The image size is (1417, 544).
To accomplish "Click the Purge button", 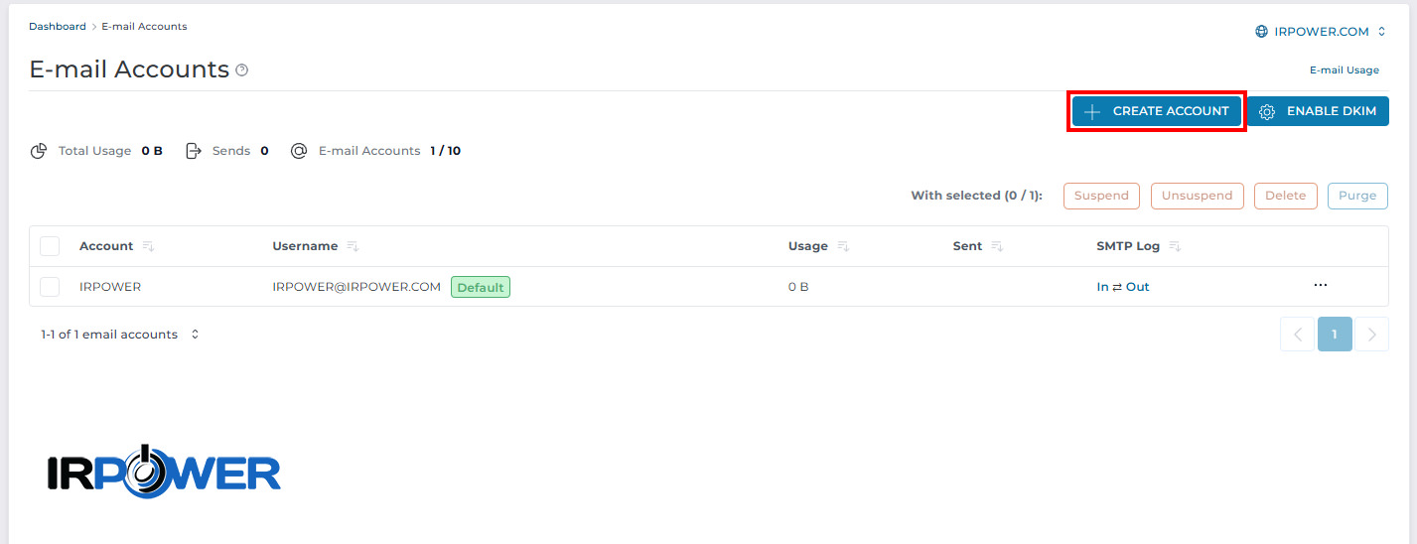I will coord(1357,196).
